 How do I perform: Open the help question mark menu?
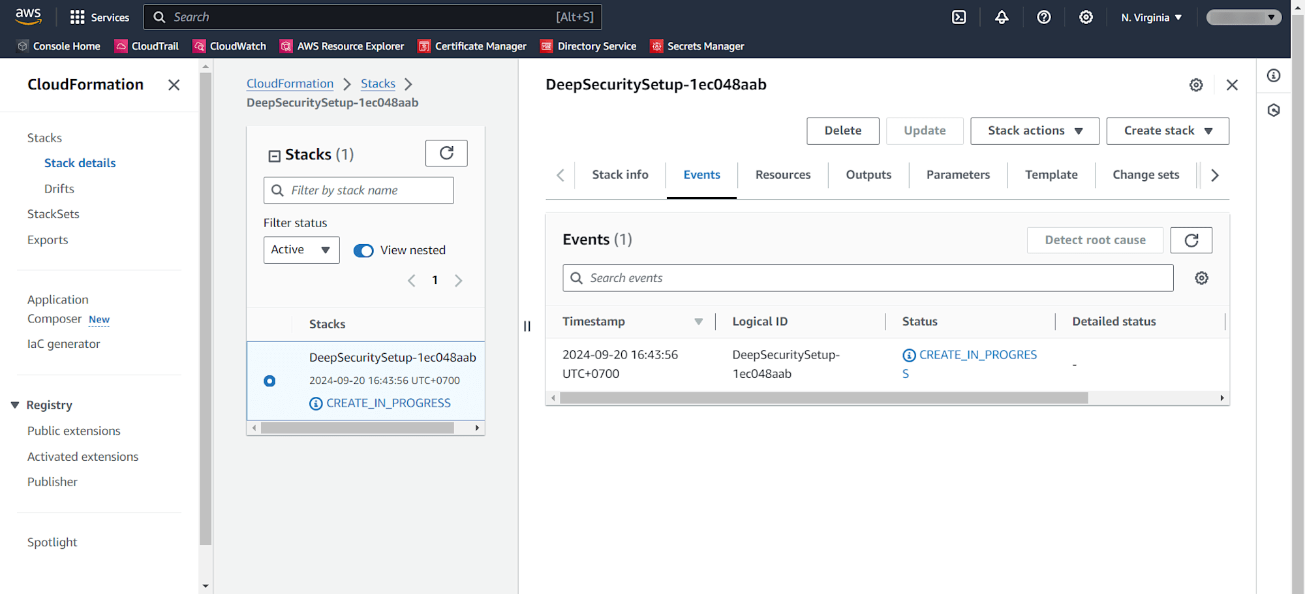1043,17
